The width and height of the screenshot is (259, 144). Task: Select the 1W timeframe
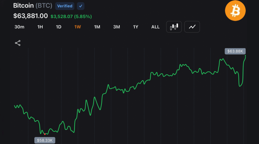pos(78,27)
